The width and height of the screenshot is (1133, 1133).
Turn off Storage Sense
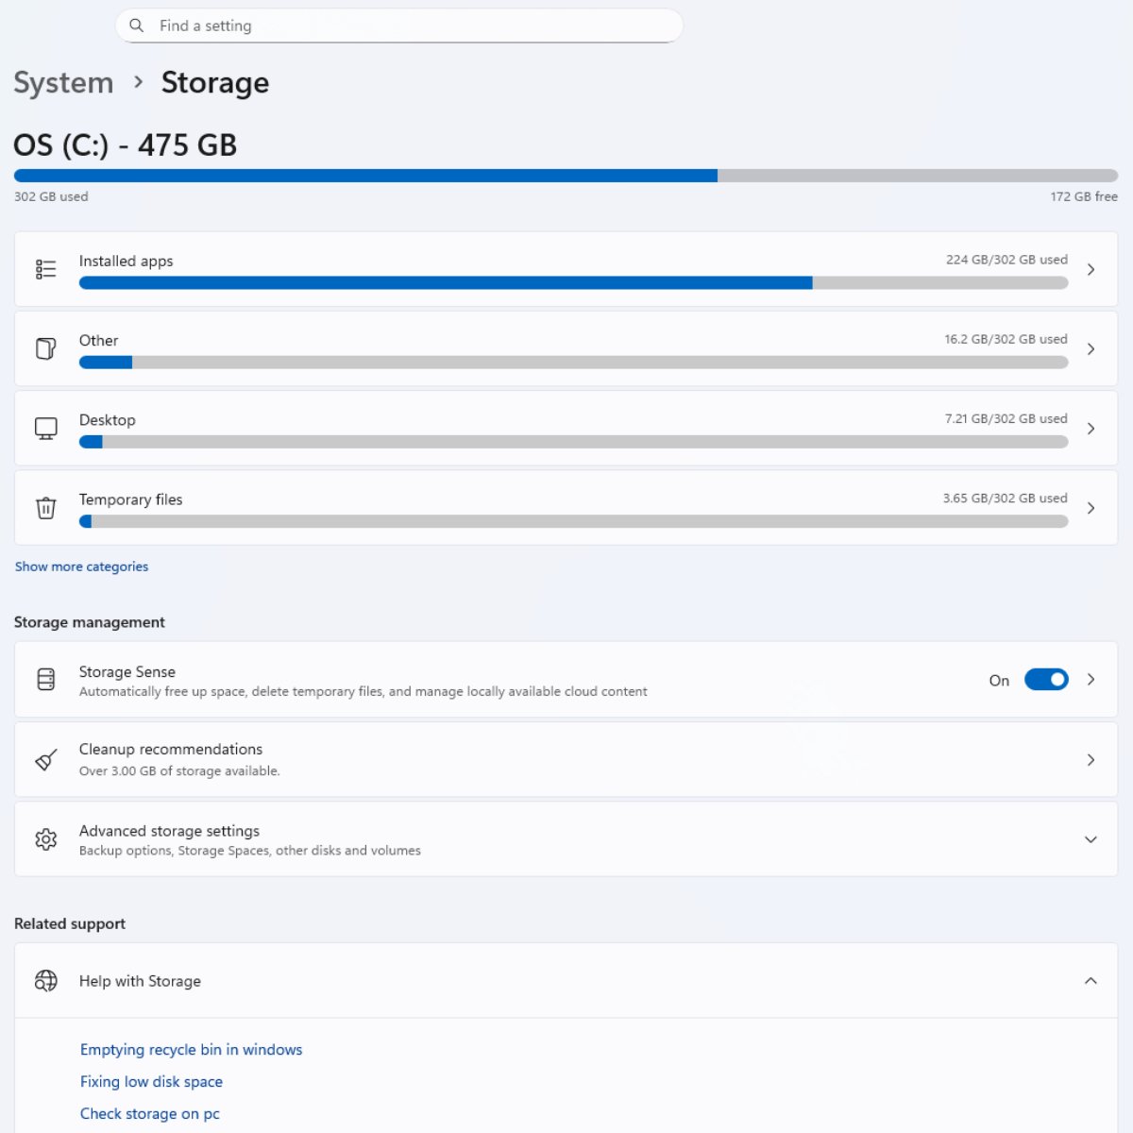coord(1046,679)
